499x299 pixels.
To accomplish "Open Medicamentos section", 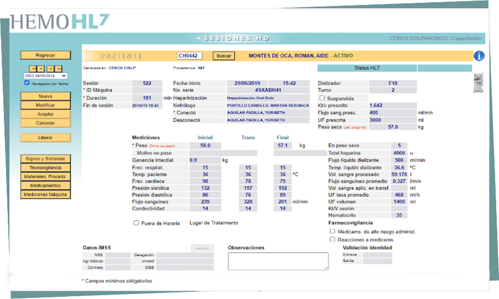I will tap(45, 186).
